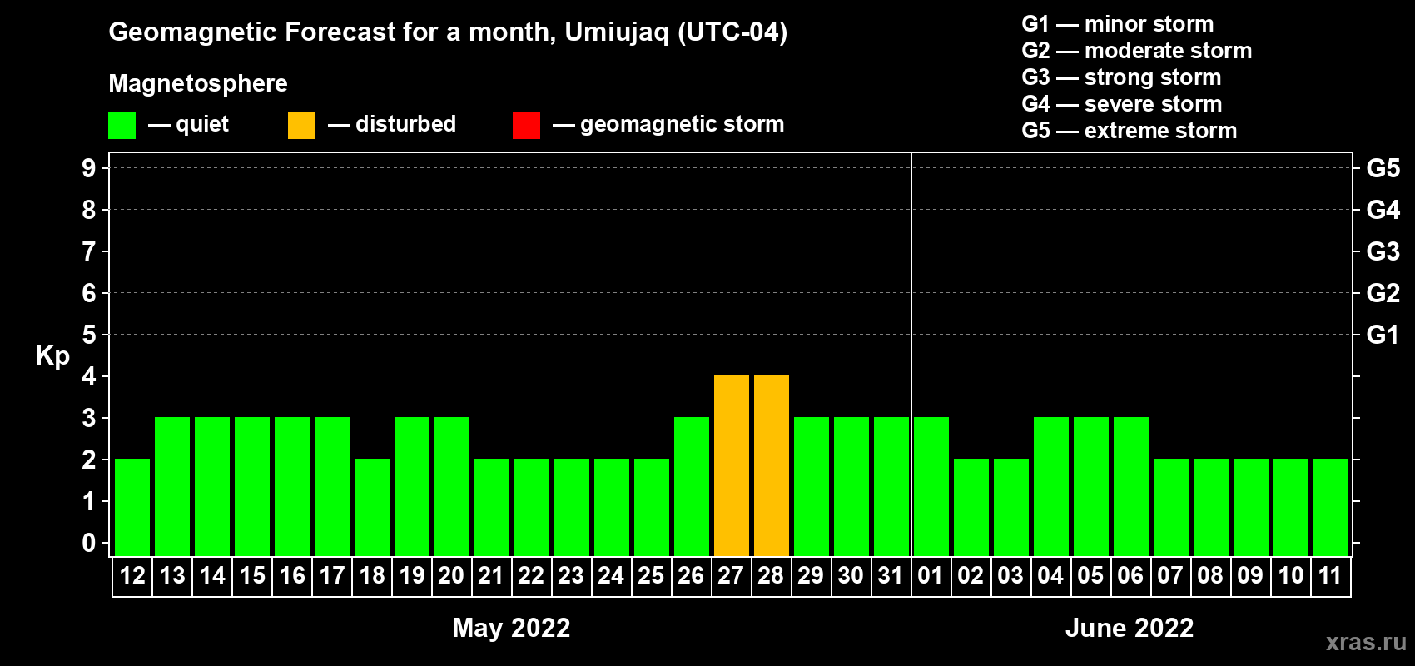The height and width of the screenshot is (666, 1415).
Task: Click the green bar for May 12
Action: point(132,508)
